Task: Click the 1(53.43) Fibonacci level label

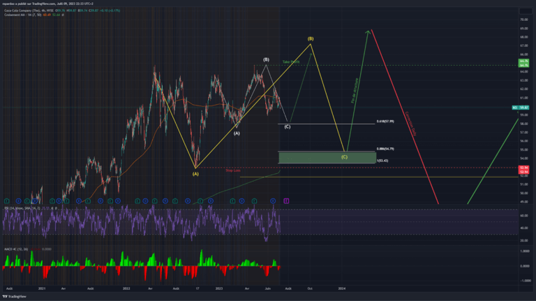Action: [x=382, y=161]
